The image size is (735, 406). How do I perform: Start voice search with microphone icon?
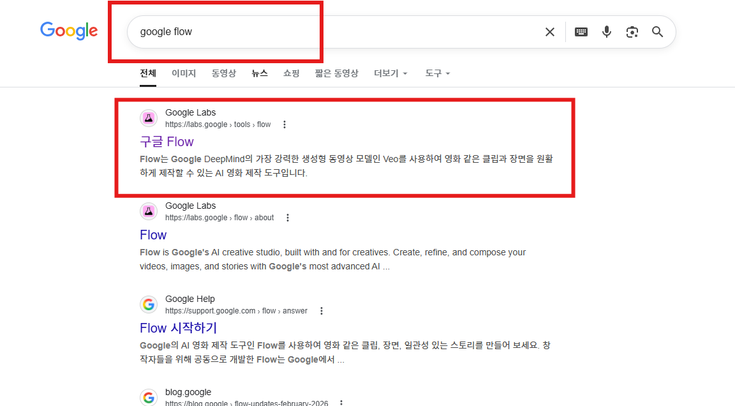(607, 32)
